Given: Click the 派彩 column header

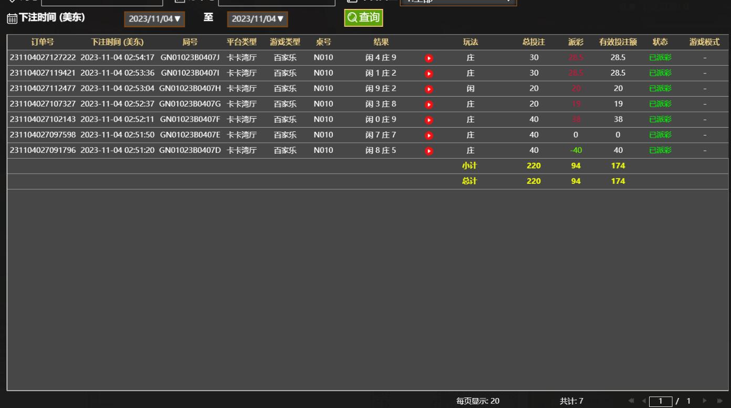Looking at the screenshot, I should click(576, 43).
